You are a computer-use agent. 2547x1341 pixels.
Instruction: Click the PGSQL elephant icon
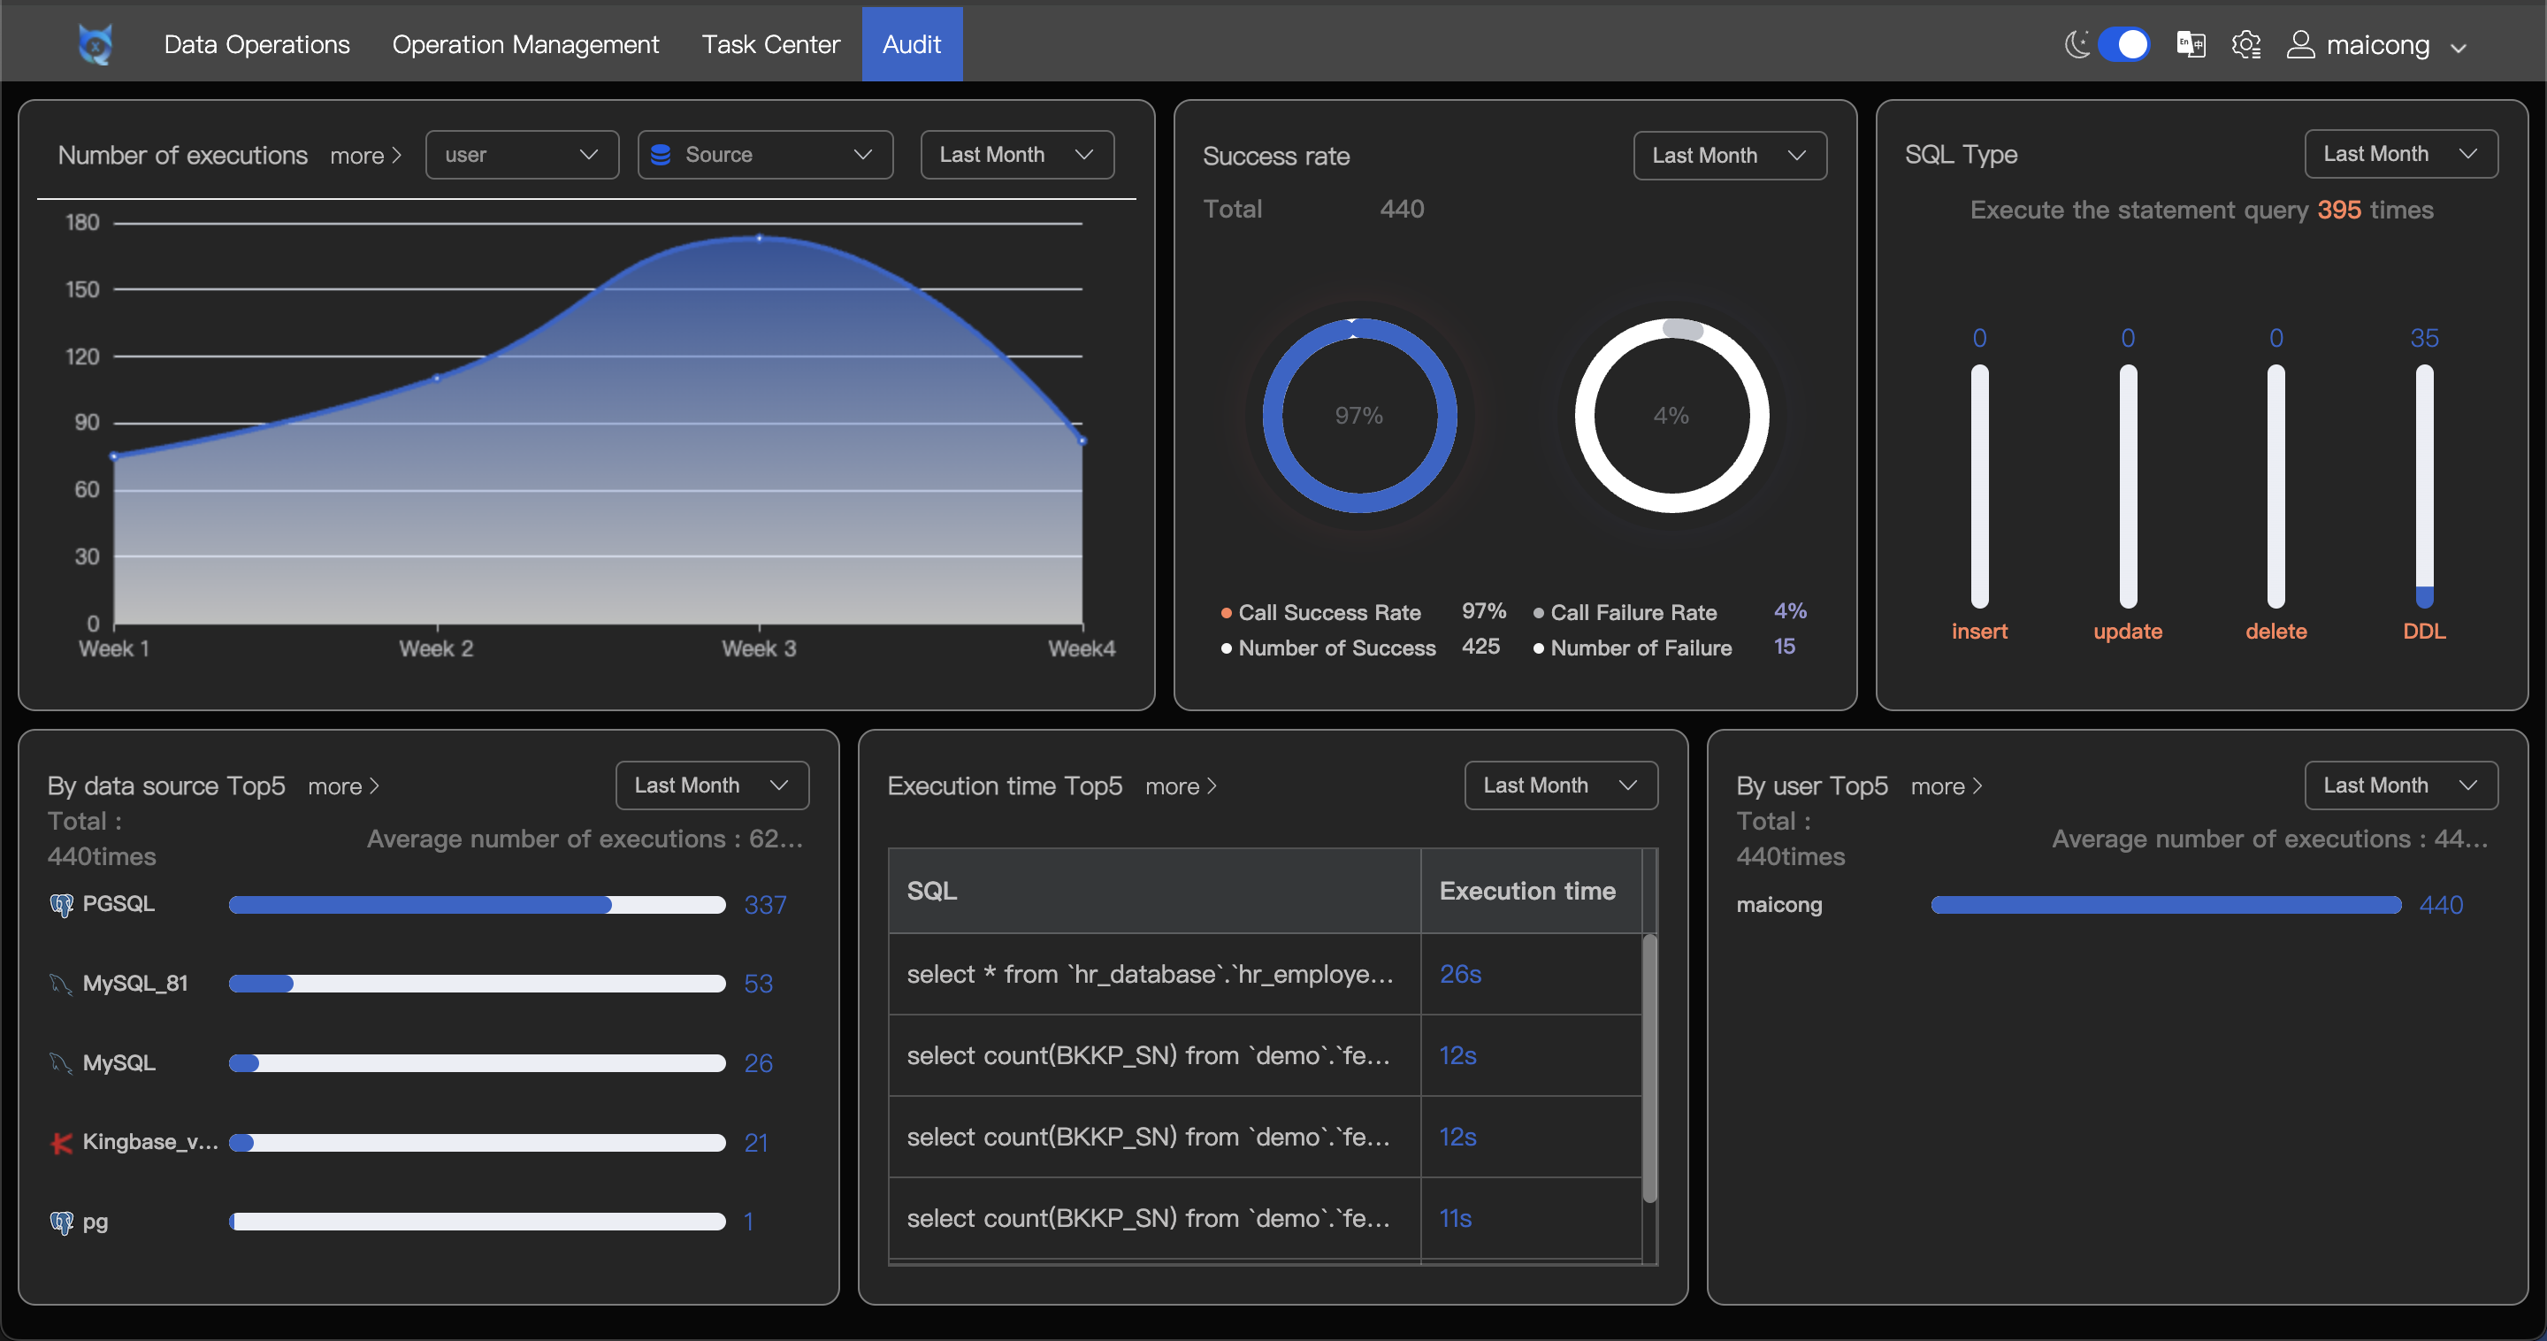pyautogui.click(x=61, y=904)
